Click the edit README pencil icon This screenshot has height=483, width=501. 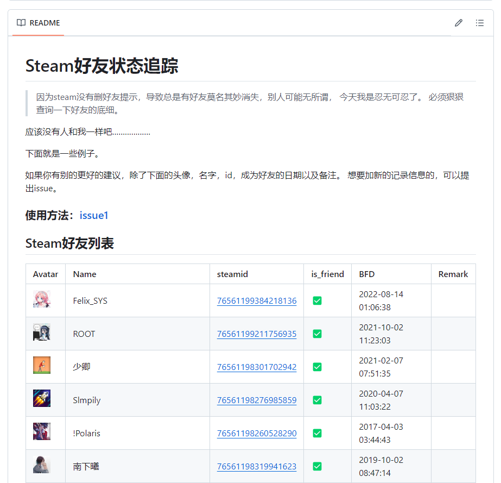click(459, 23)
